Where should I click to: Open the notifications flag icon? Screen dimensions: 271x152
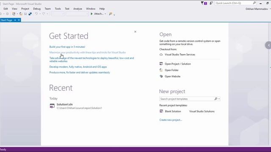(x=204, y=3)
